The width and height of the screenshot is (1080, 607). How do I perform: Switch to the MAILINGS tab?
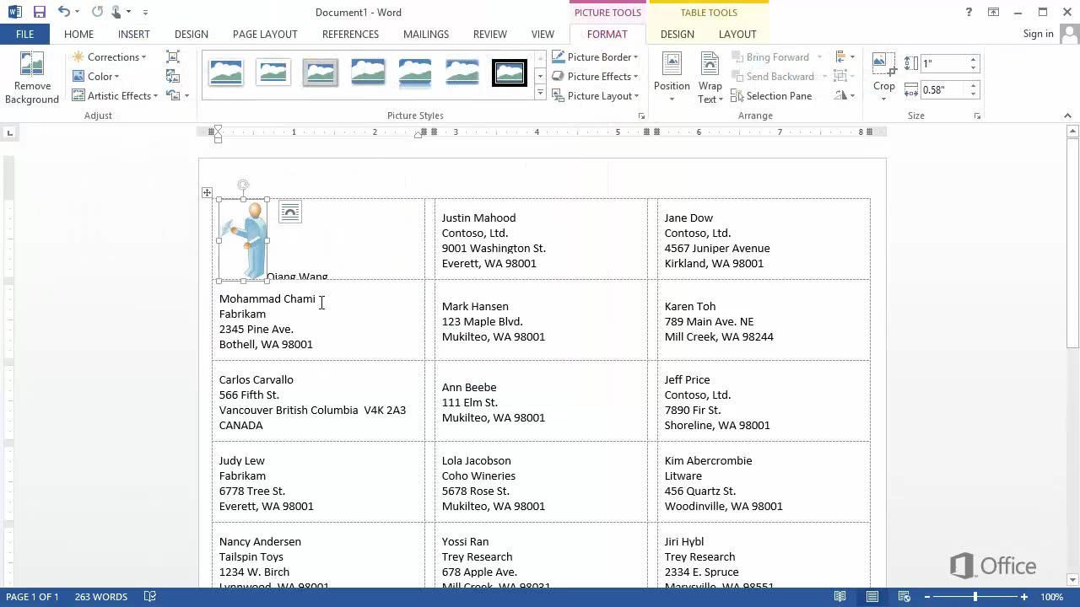click(x=426, y=34)
